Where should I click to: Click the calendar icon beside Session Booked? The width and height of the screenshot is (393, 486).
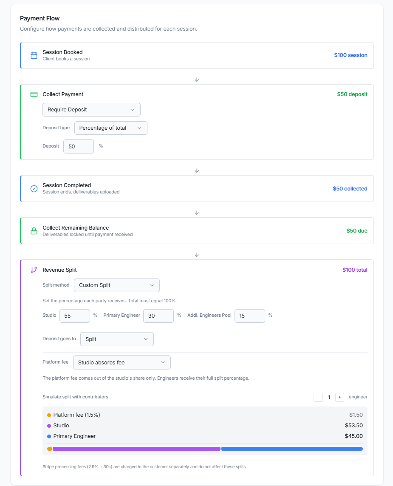34,55
